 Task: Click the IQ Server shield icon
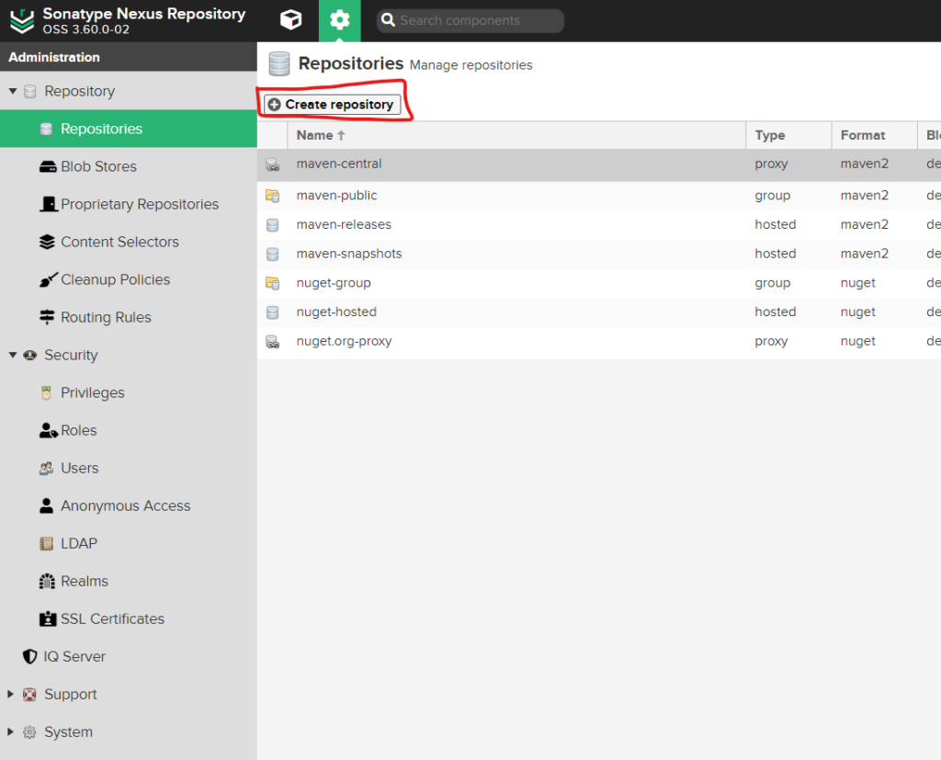[29, 657]
